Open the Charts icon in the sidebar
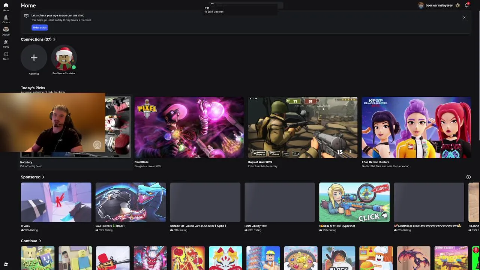 pyautogui.click(x=6, y=18)
